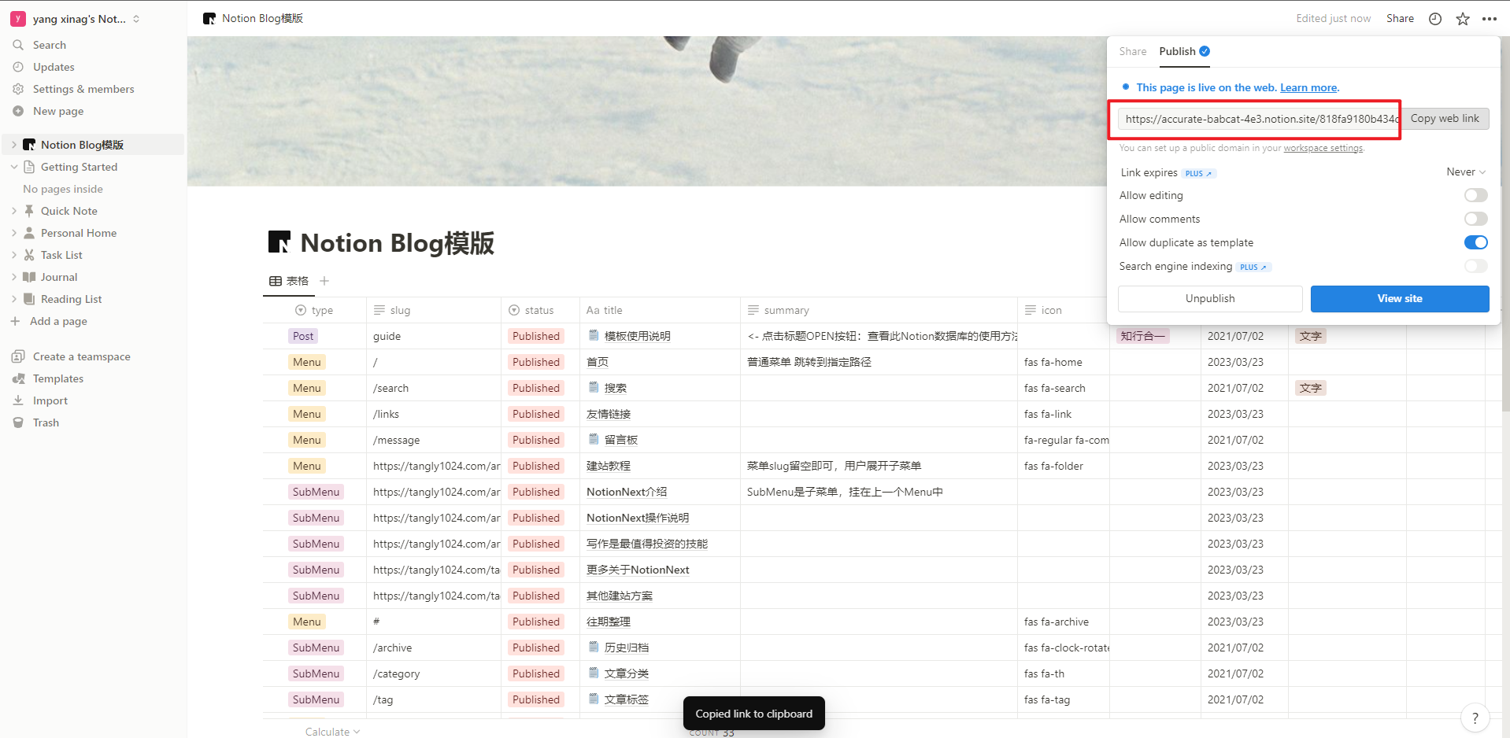This screenshot has width=1510, height=738.
Task: Click the status column header
Action: pyautogui.click(x=531, y=310)
